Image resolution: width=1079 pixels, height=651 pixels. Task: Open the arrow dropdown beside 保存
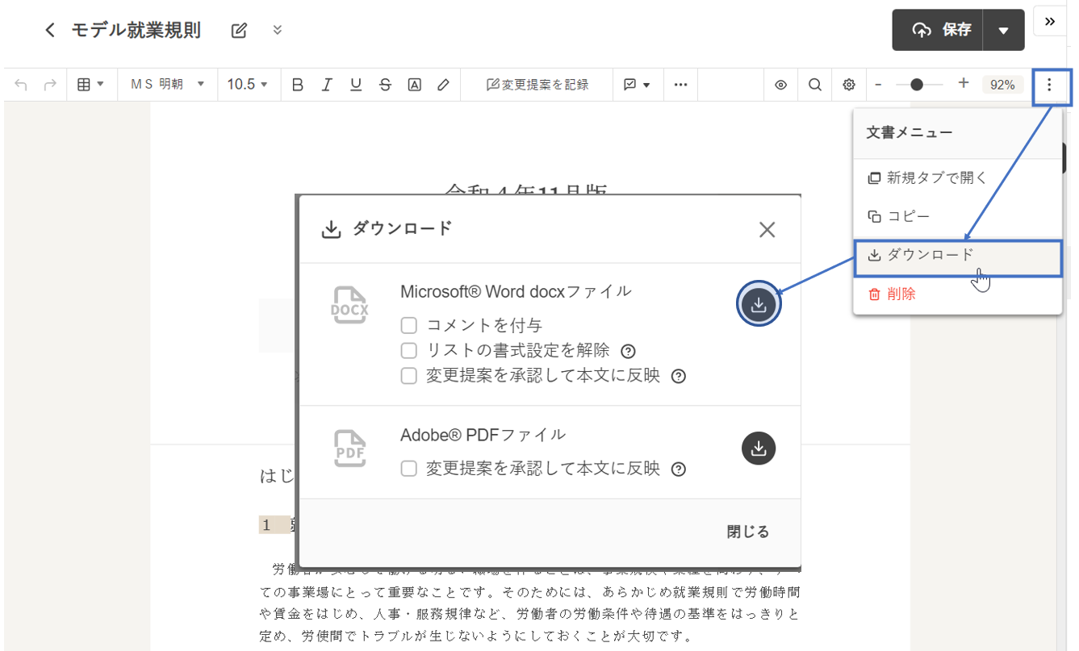[x=1003, y=31]
